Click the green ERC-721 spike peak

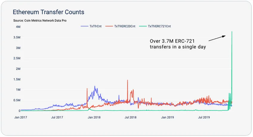[x=232, y=32]
